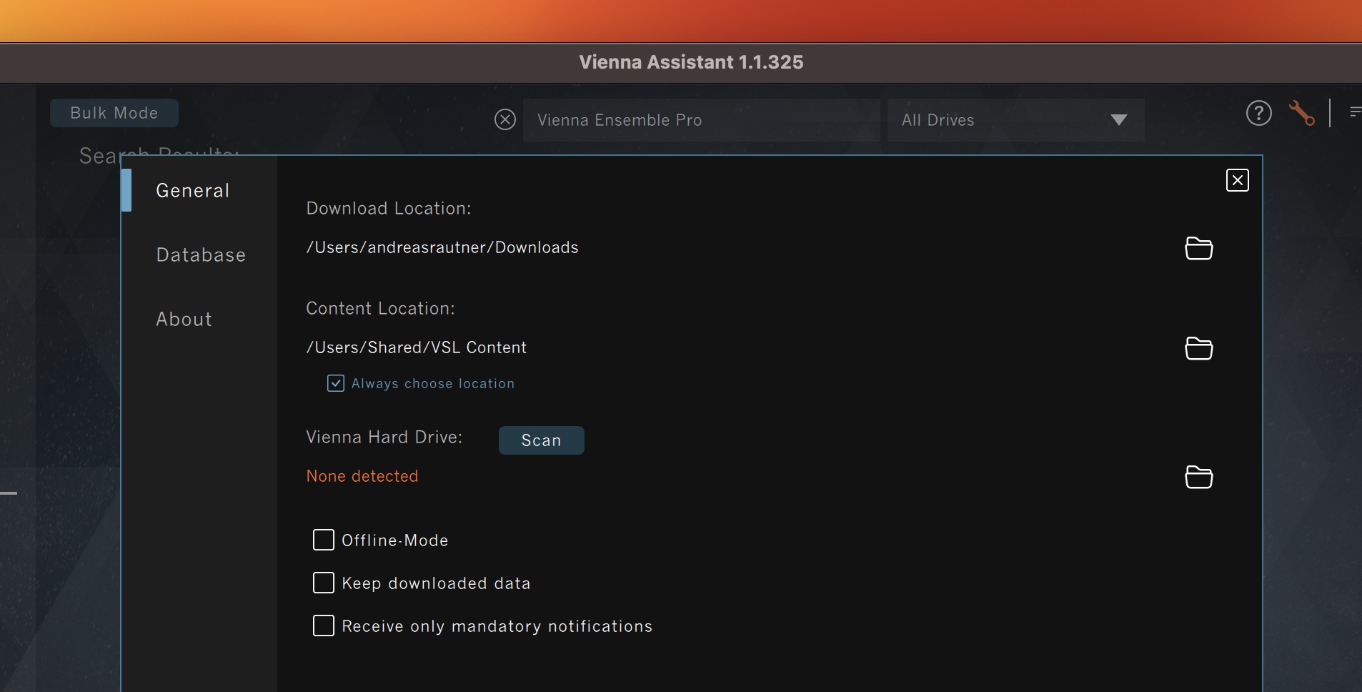
Task: Browse folder for Content Location
Action: [1198, 348]
